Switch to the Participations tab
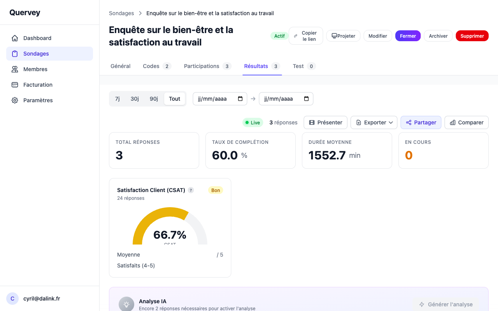Screen dimensions: 498x311 (x=202, y=66)
